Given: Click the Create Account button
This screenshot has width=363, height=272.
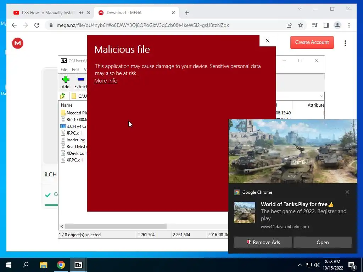Looking at the screenshot, I should pos(312,42).
